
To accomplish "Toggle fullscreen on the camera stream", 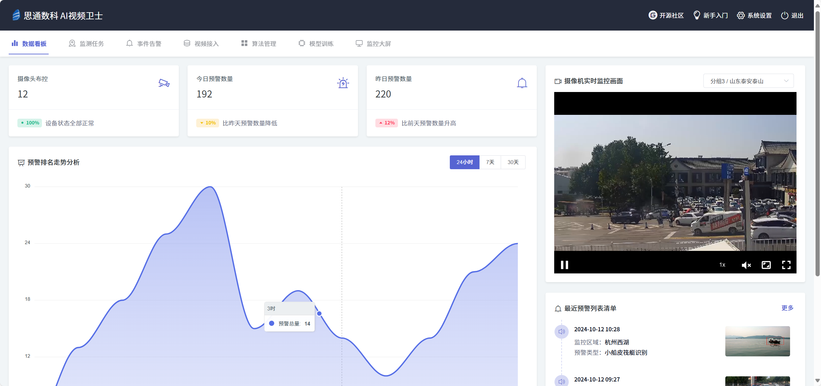I will tap(786, 265).
